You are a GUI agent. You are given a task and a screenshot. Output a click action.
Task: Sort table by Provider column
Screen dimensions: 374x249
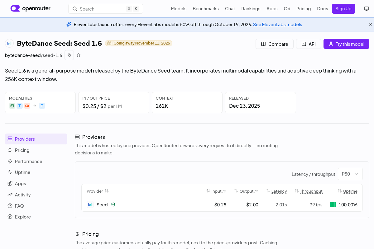(98, 191)
